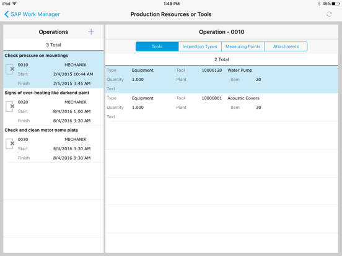Tap the back chevron arrow icon
Viewport: 342px width, 256px height.
(x=6, y=14)
